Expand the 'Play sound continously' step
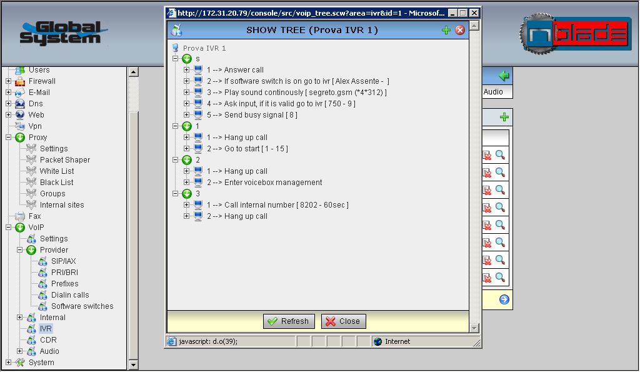The image size is (640, 372). point(186,93)
